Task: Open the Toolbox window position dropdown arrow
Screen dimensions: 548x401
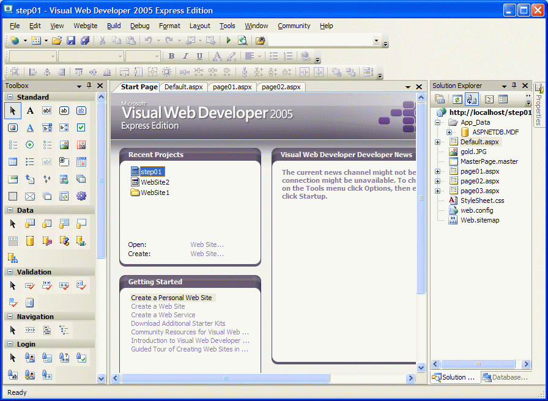Action: tap(80, 86)
